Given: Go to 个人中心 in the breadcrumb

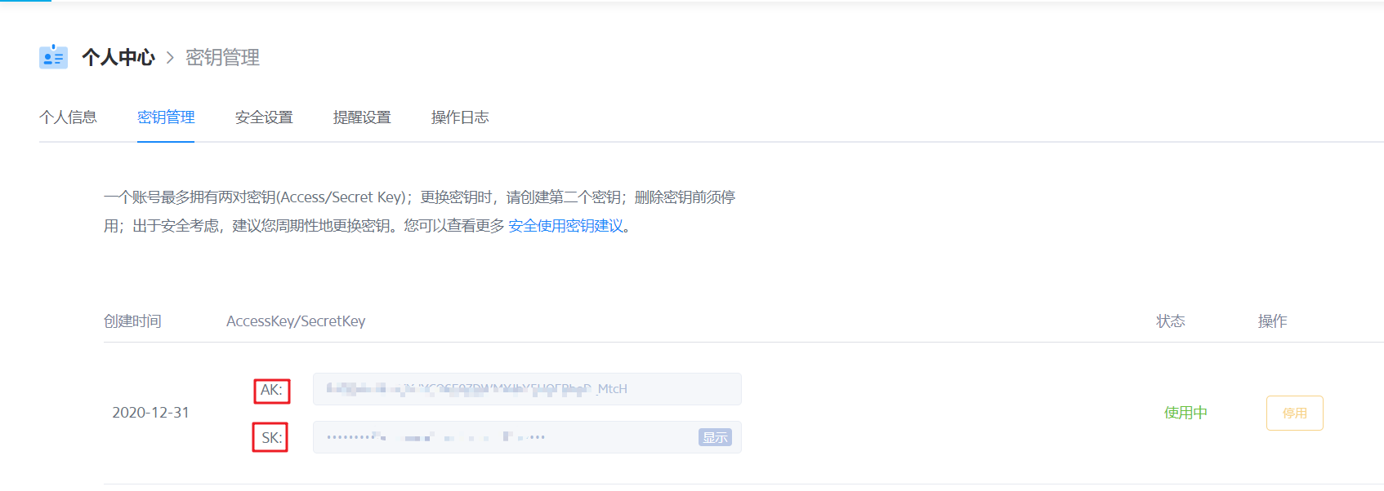Looking at the screenshot, I should (118, 58).
